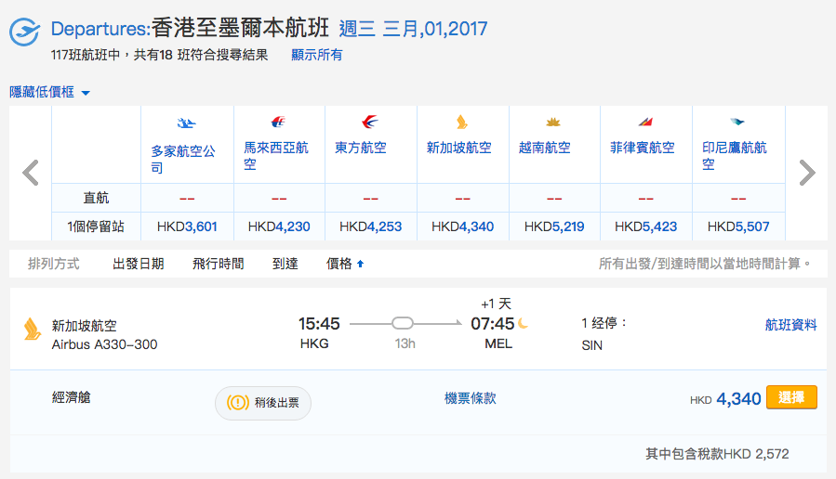Click the HKD 4,340 fare total
836x479 pixels.
(725, 398)
